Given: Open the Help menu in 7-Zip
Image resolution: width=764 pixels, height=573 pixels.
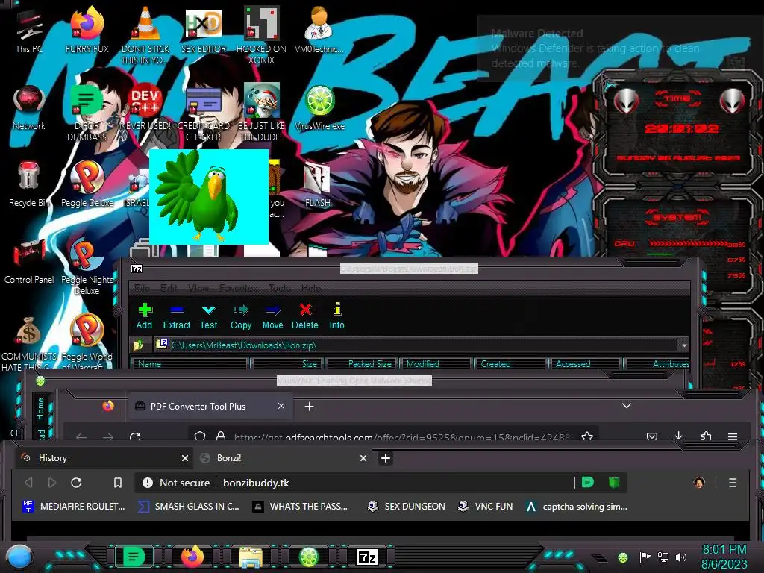Looking at the screenshot, I should tap(311, 288).
